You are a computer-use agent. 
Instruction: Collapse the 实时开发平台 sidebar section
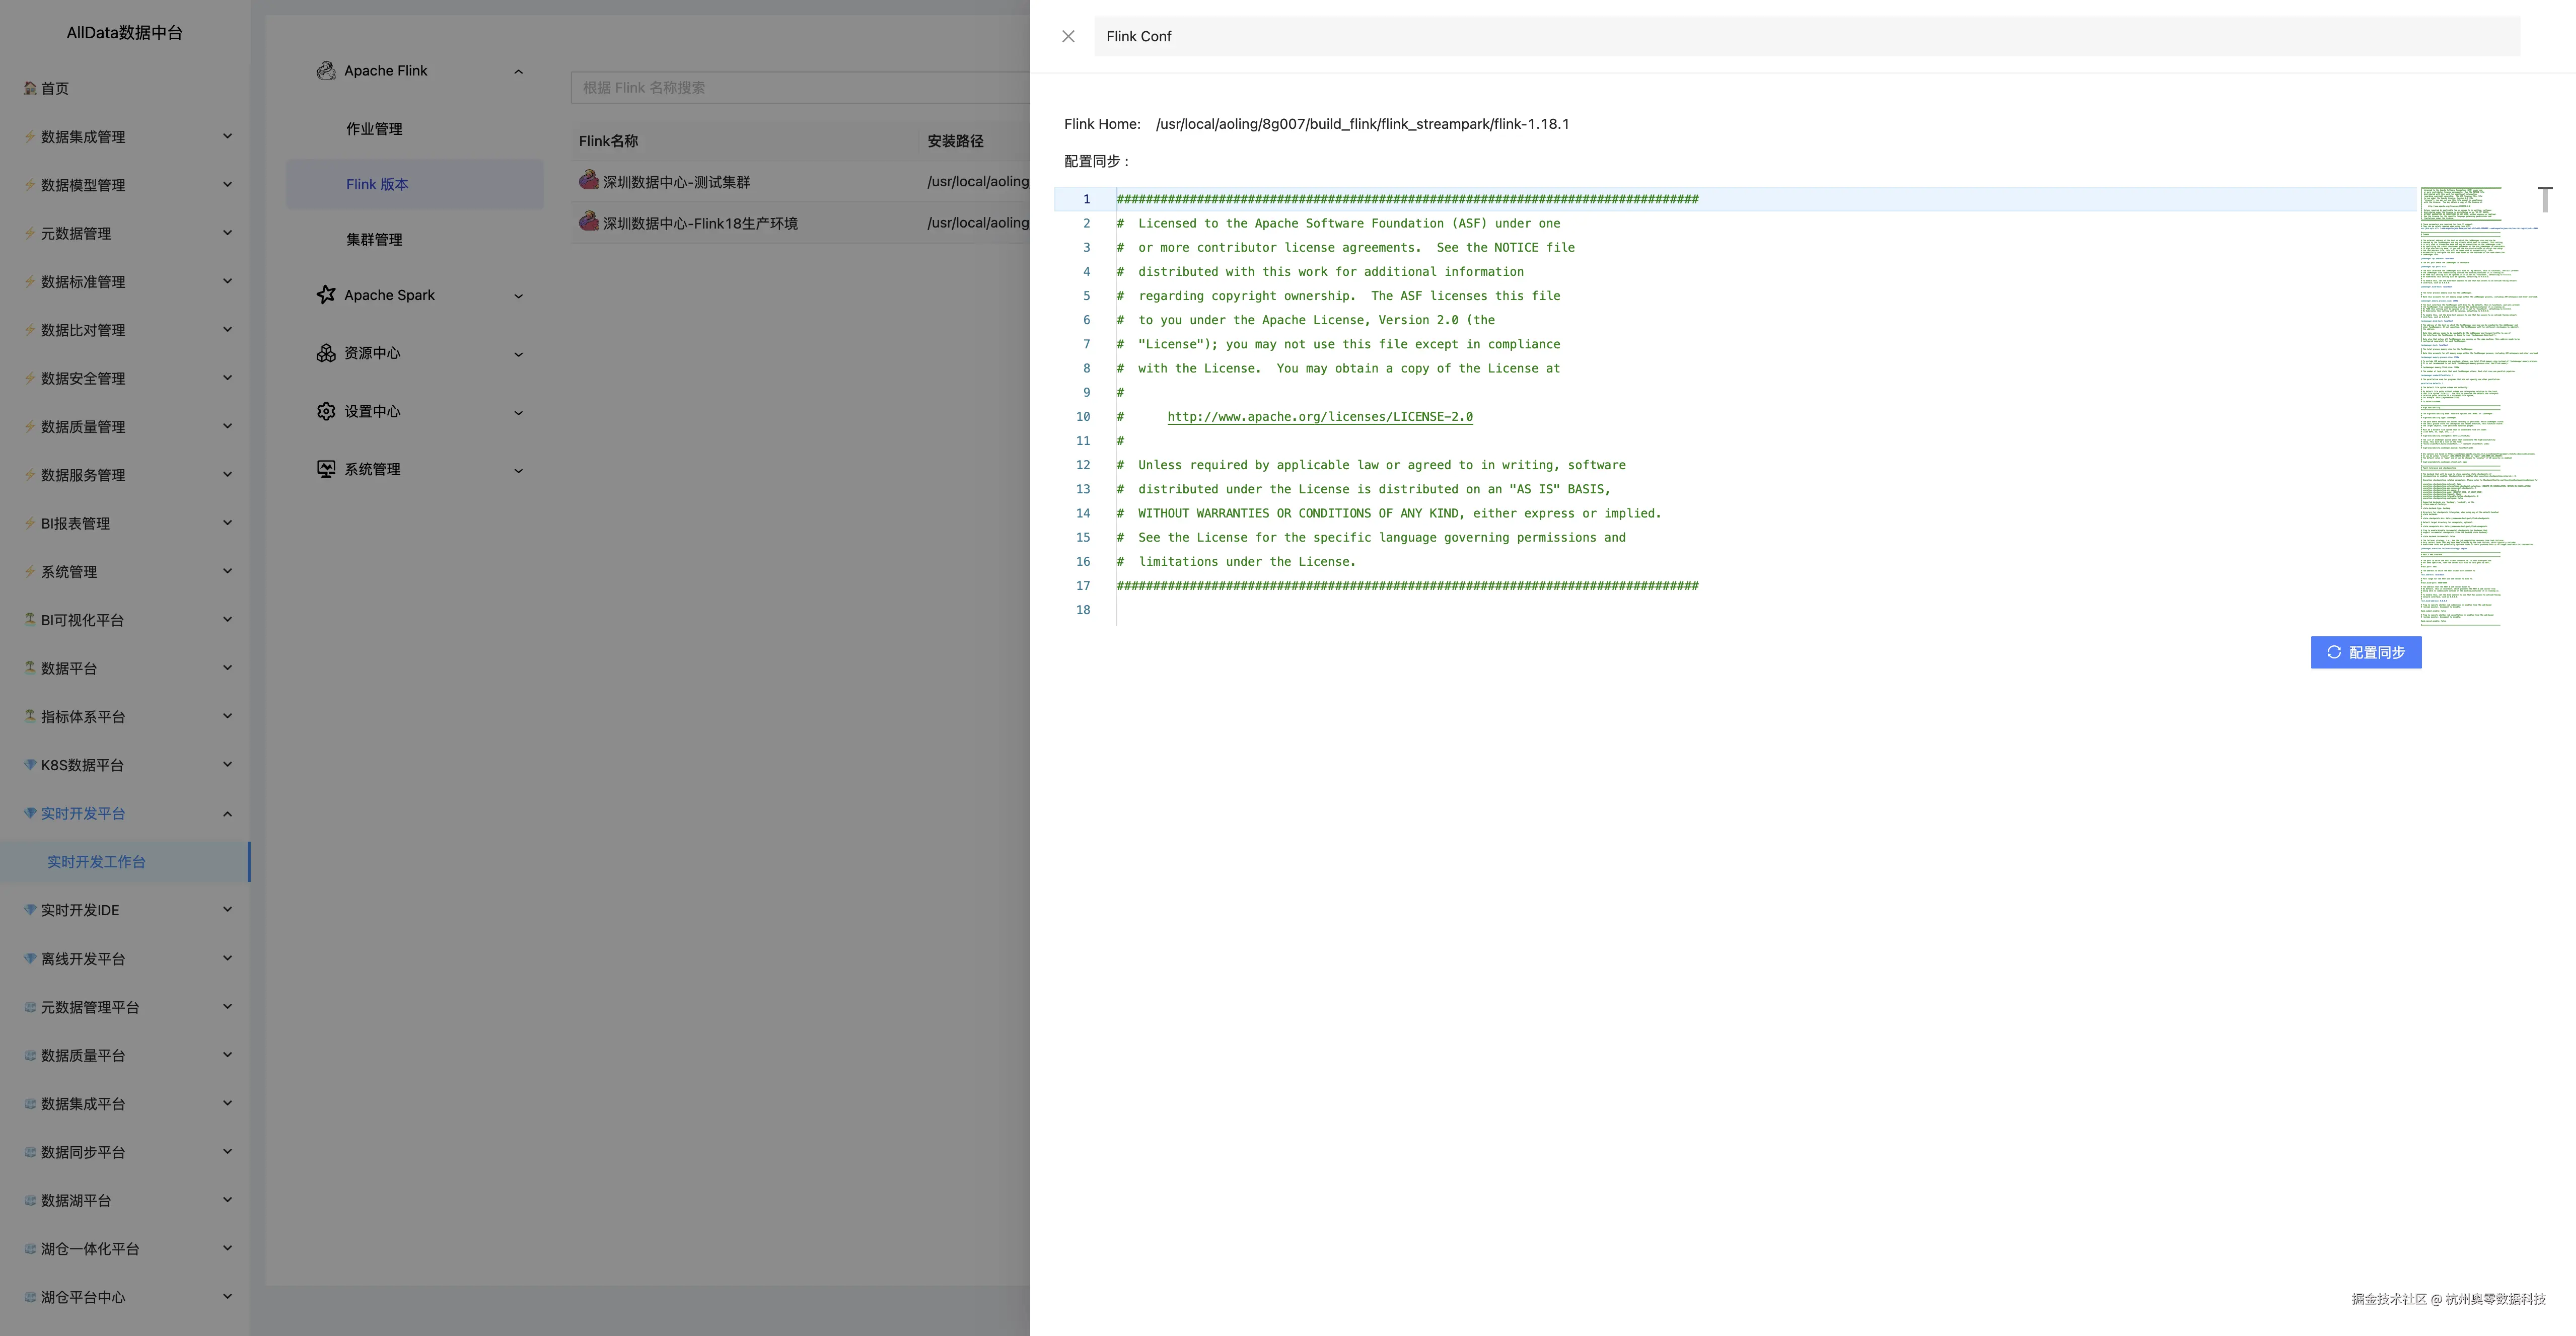[x=227, y=814]
